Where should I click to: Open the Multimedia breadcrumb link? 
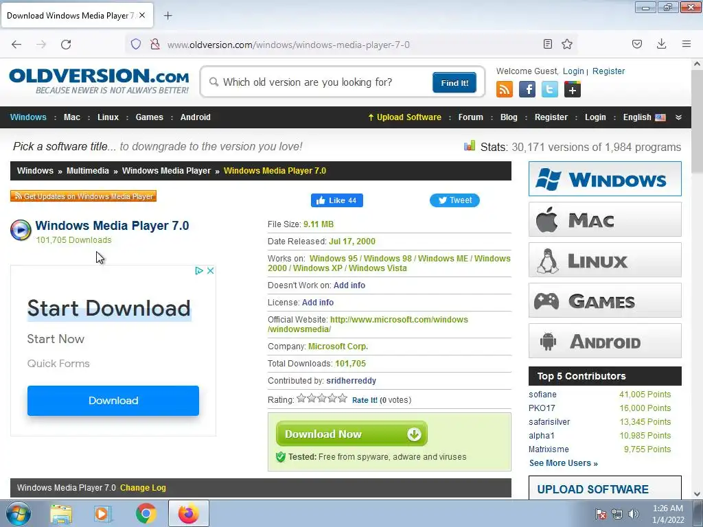87,171
